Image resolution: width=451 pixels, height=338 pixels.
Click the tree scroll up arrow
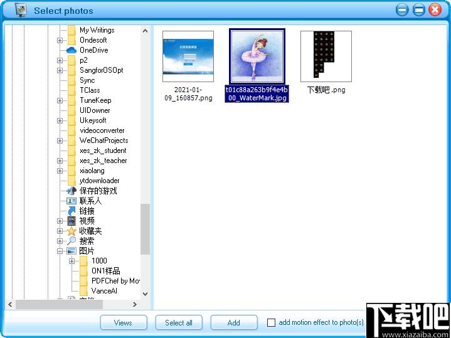click(146, 31)
